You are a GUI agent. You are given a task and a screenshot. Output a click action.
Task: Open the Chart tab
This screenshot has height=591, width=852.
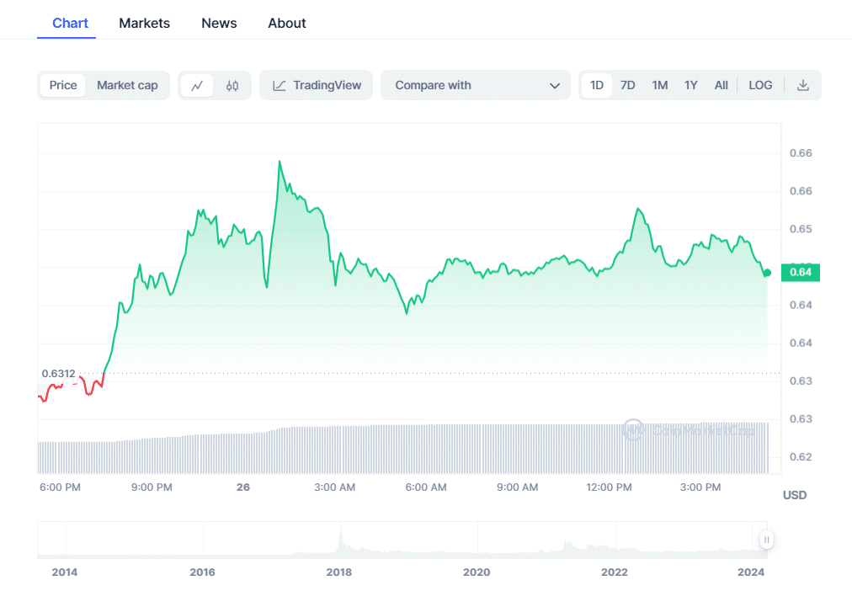pos(70,24)
